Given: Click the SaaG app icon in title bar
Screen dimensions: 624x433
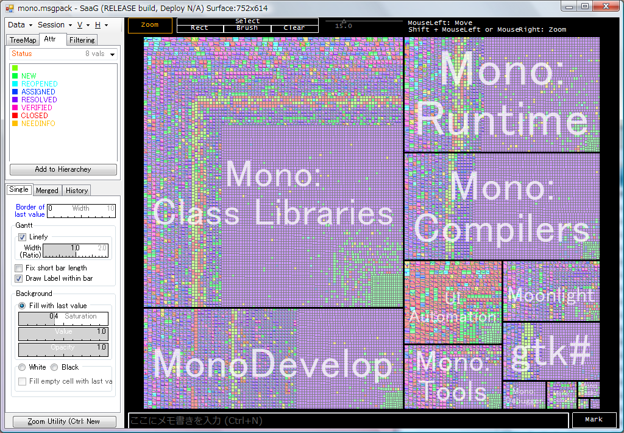Looking at the screenshot, I should pos(10,8).
